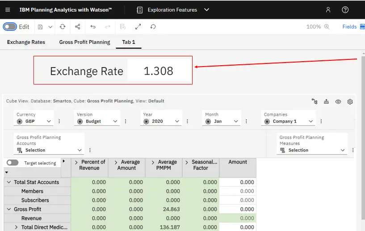Open Gross Profit Planning Measures Selection dropdown

pyautogui.click(x=312, y=150)
